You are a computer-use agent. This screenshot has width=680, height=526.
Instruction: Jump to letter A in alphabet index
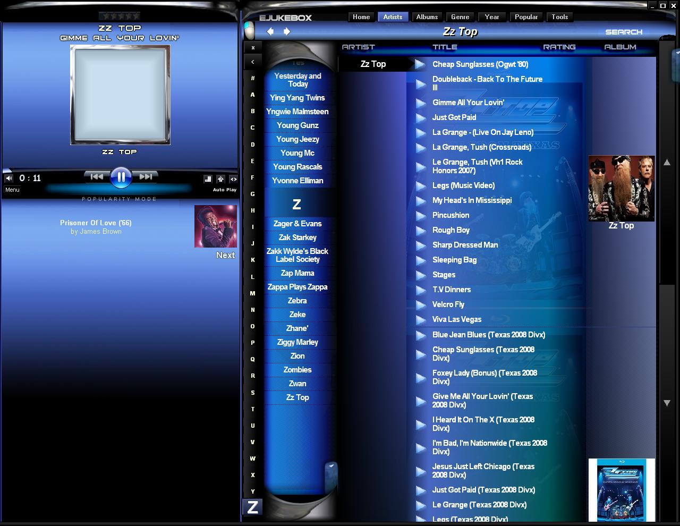[x=253, y=95]
